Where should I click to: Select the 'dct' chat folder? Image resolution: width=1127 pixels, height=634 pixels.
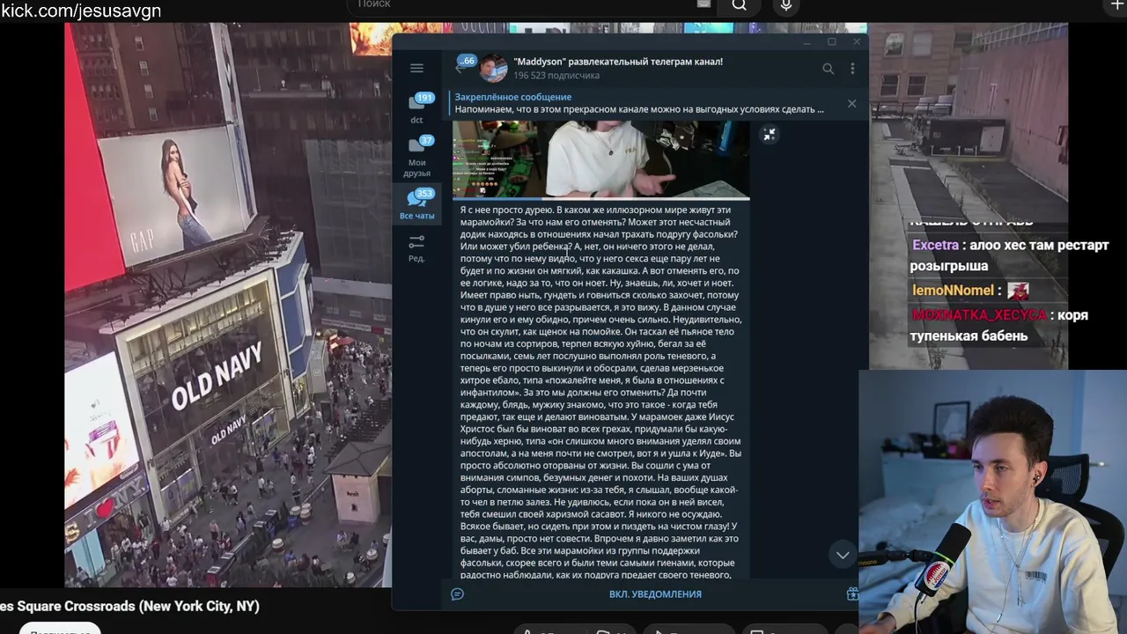pos(417,108)
